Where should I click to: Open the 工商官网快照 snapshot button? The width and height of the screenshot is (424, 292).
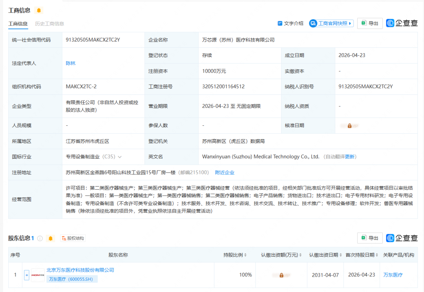pos(331,24)
